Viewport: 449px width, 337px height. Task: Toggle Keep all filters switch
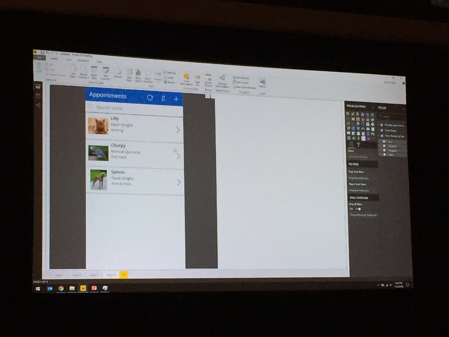[358, 209]
